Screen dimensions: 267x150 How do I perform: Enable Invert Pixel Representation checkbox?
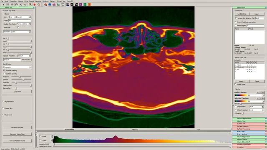236,22
